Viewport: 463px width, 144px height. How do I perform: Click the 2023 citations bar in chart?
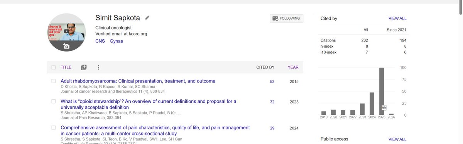[x=362, y=109]
